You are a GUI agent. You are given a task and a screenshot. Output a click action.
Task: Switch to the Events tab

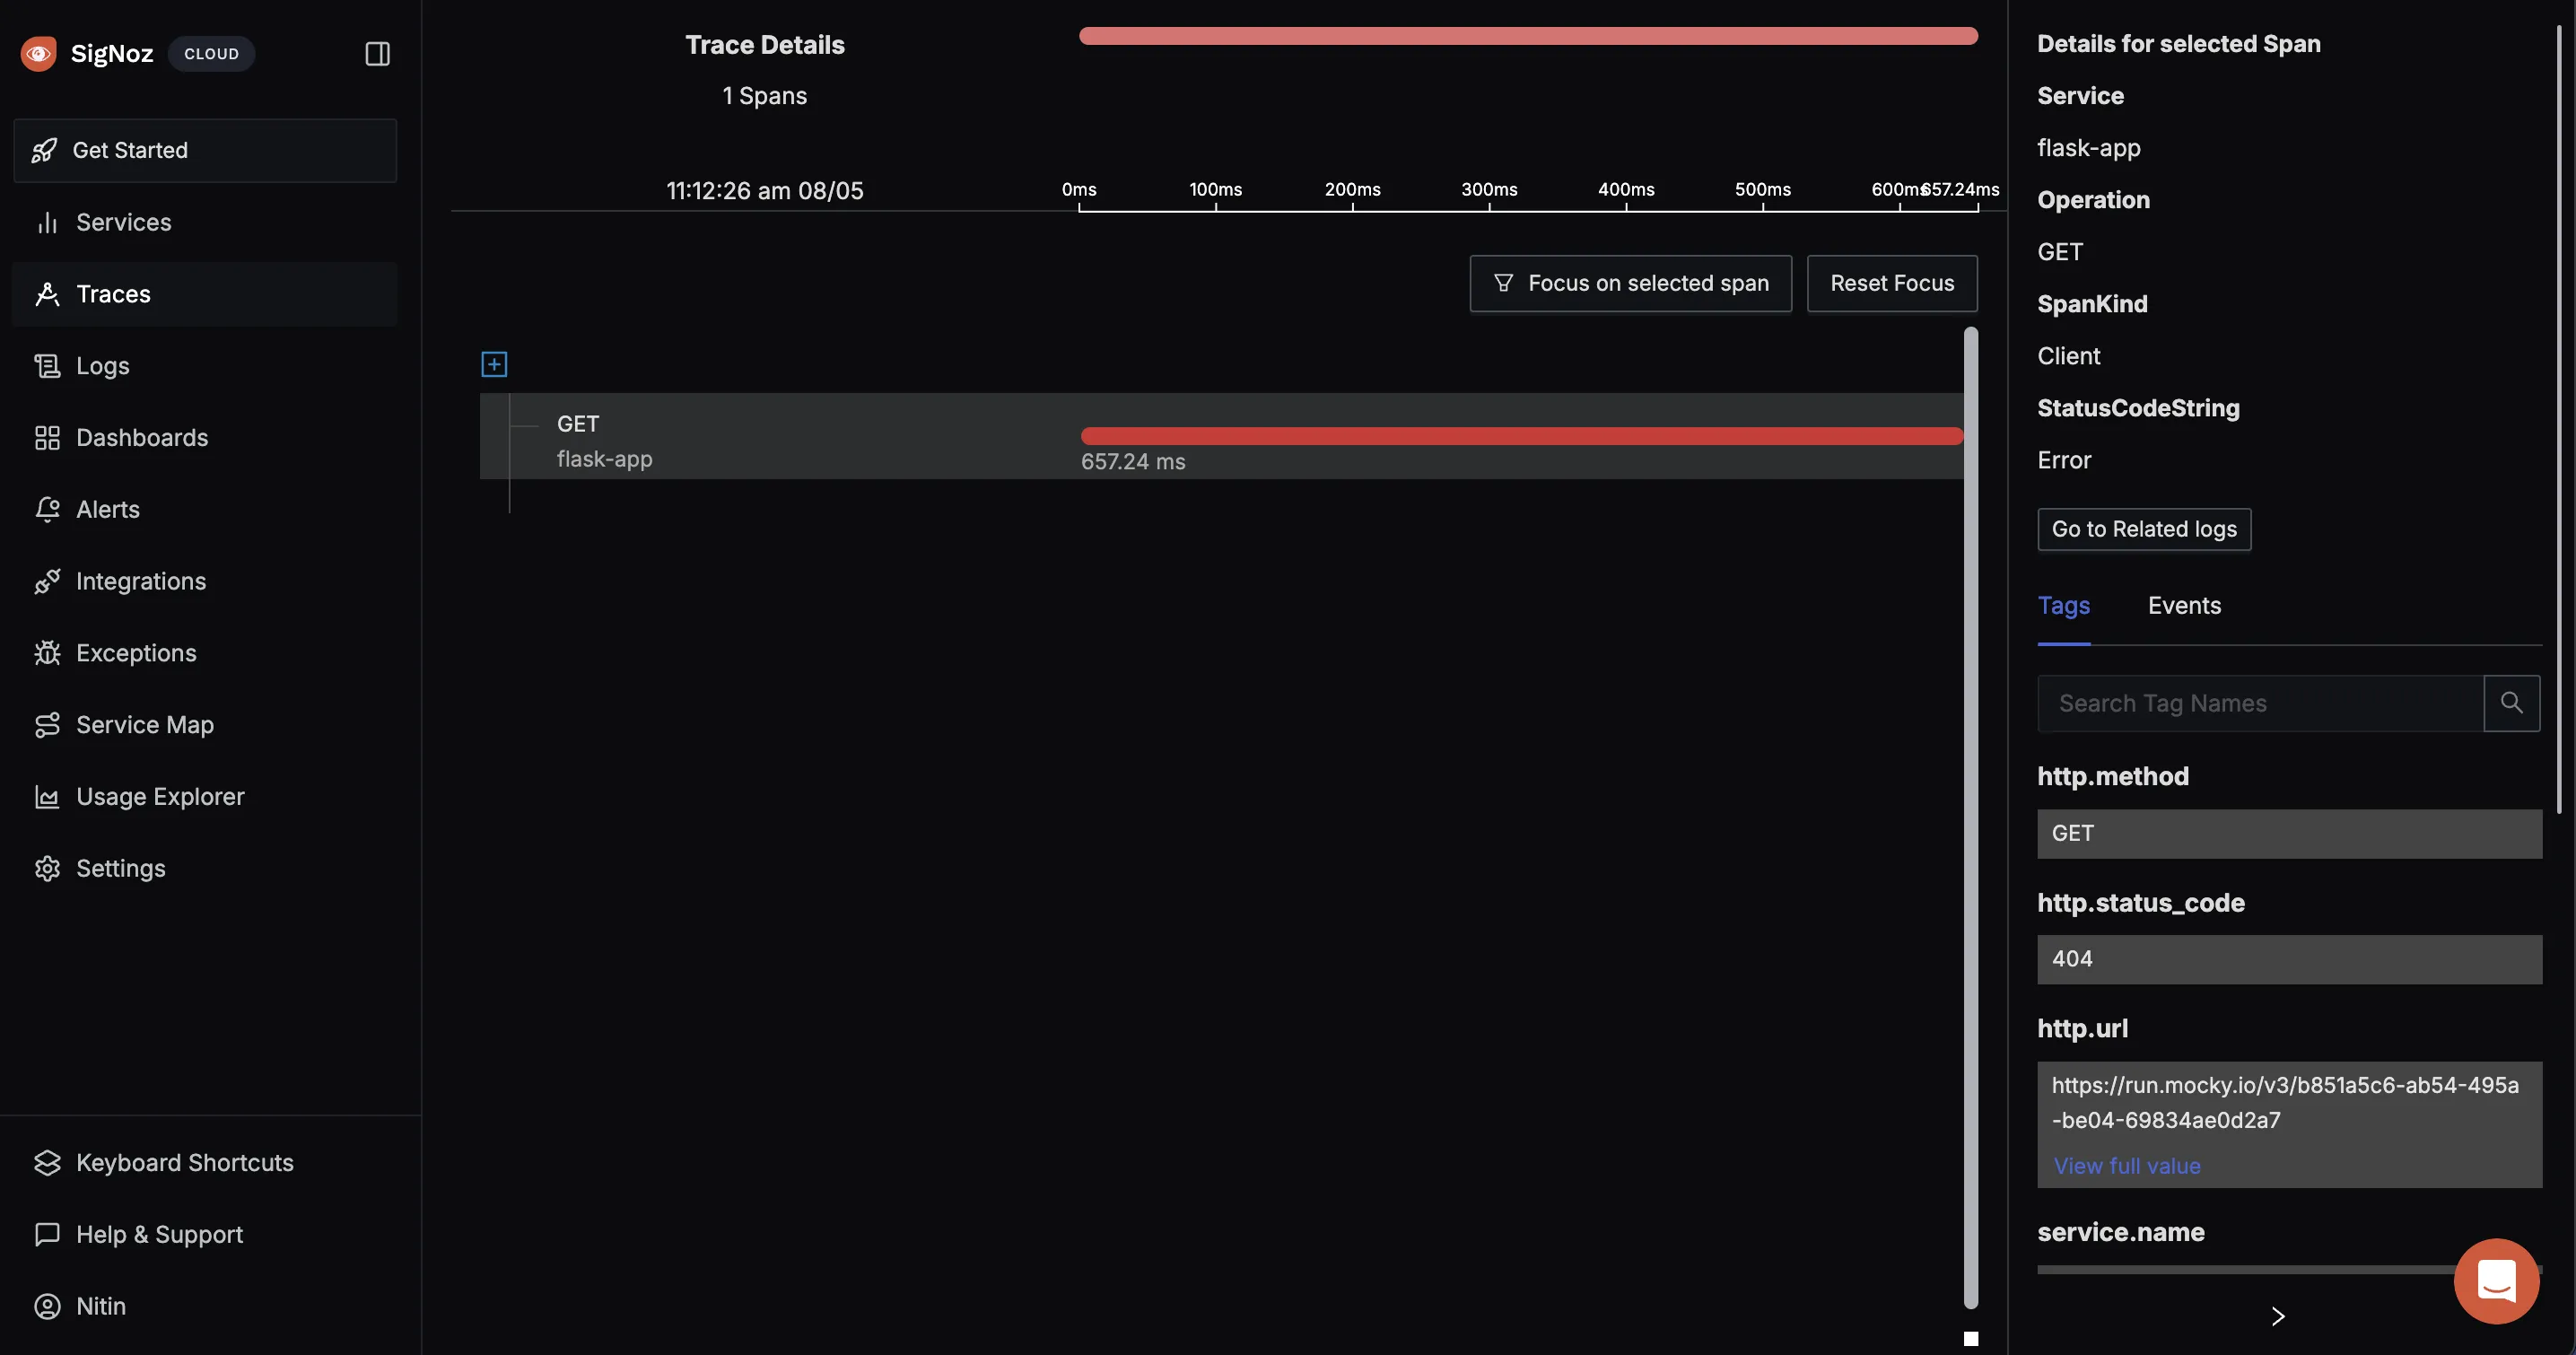pyautogui.click(x=2186, y=605)
